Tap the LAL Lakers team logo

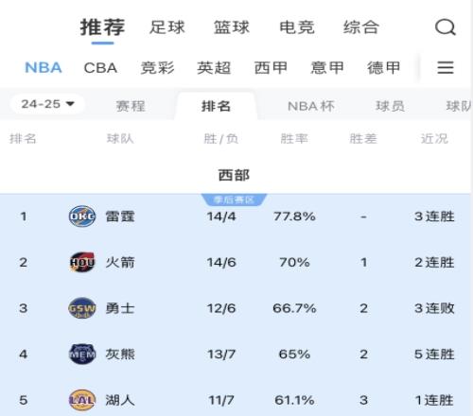click(82, 400)
